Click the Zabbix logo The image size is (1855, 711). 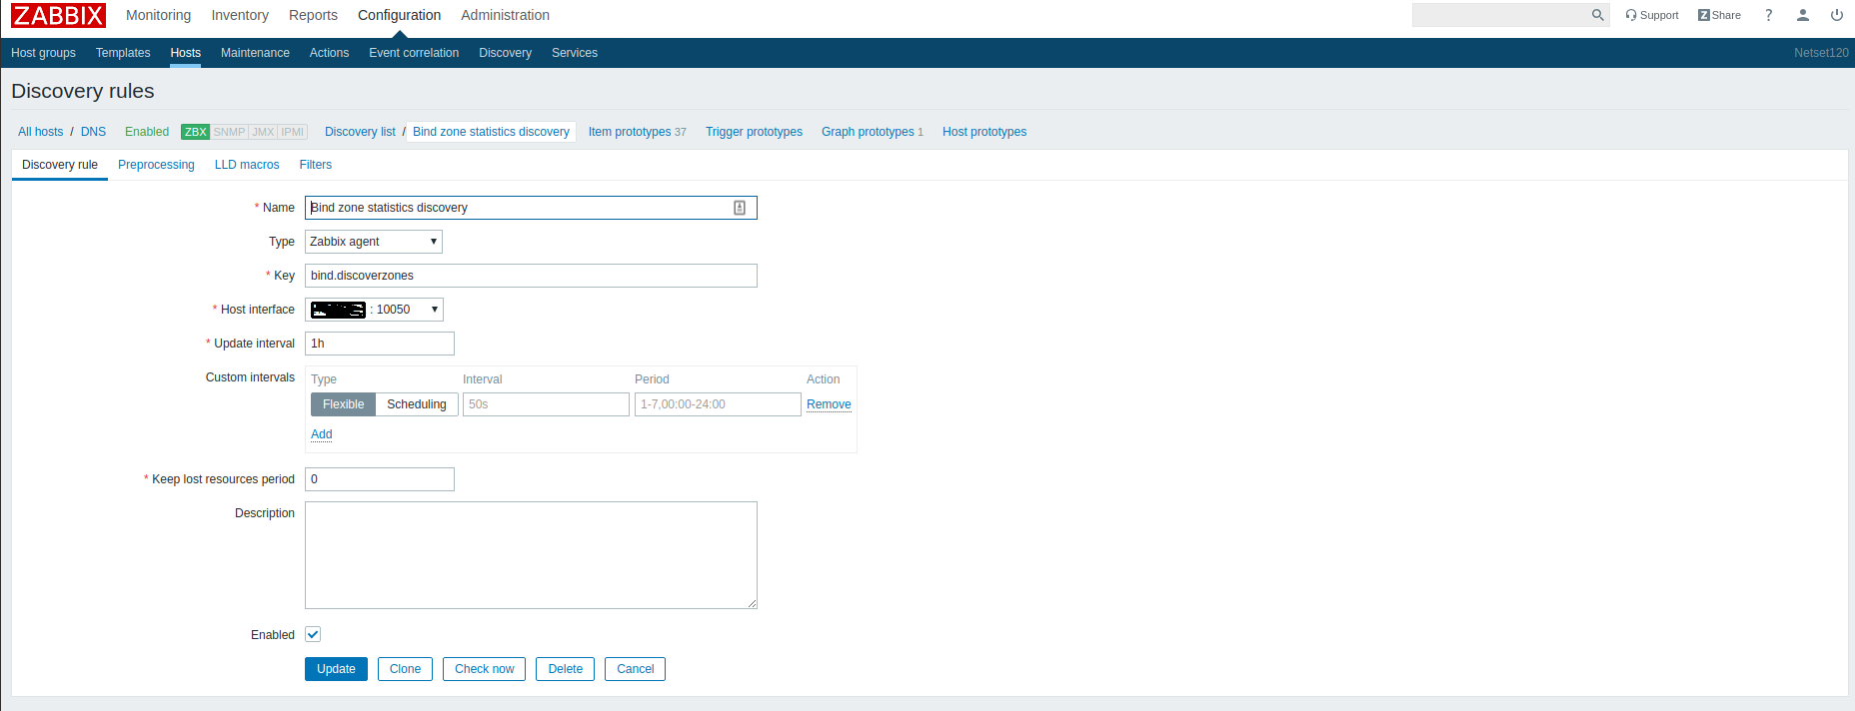58,15
